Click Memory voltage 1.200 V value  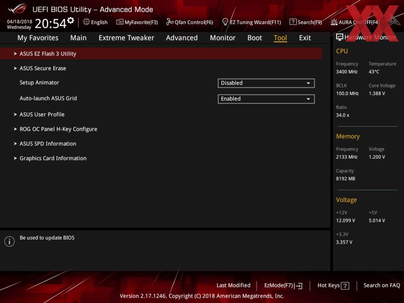(x=377, y=157)
